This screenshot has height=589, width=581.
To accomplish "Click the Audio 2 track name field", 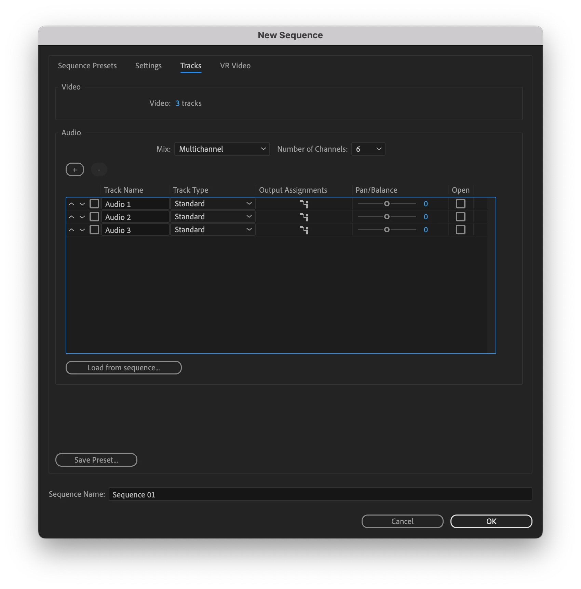I will pyautogui.click(x=135, y=217).
